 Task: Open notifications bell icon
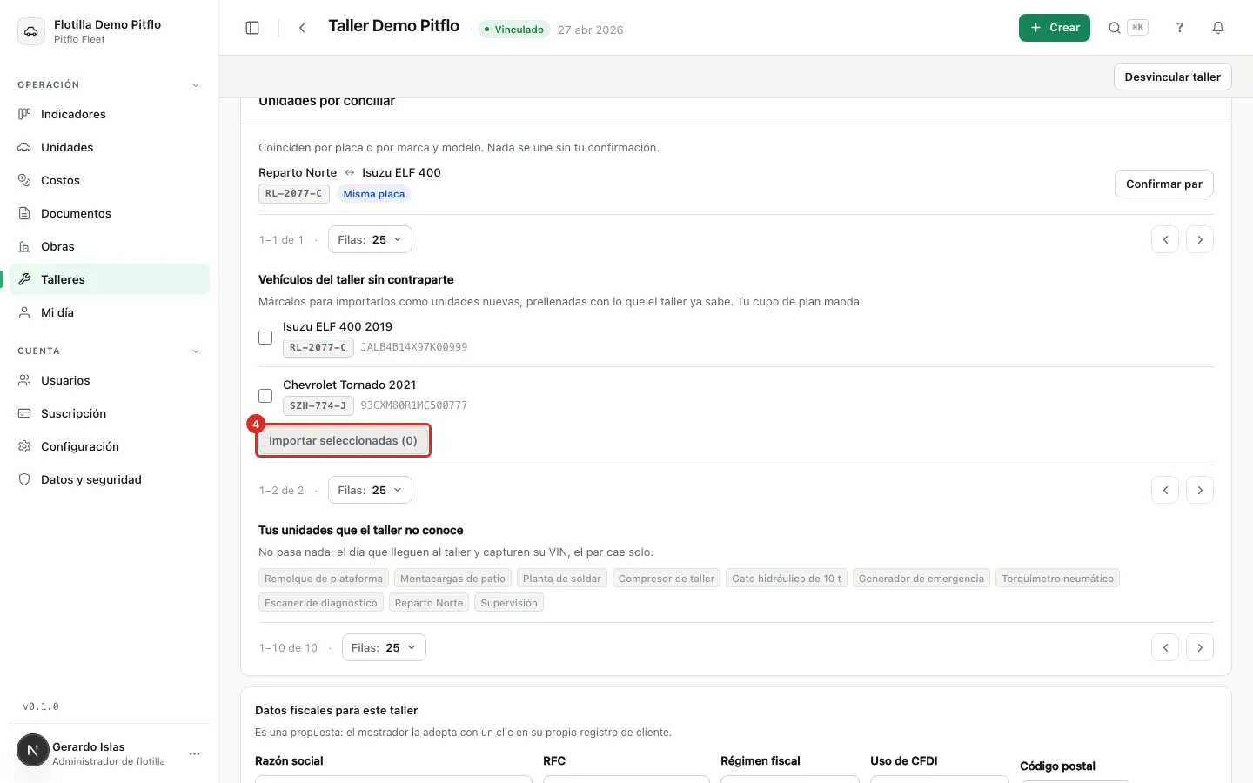click(1218, 28)
